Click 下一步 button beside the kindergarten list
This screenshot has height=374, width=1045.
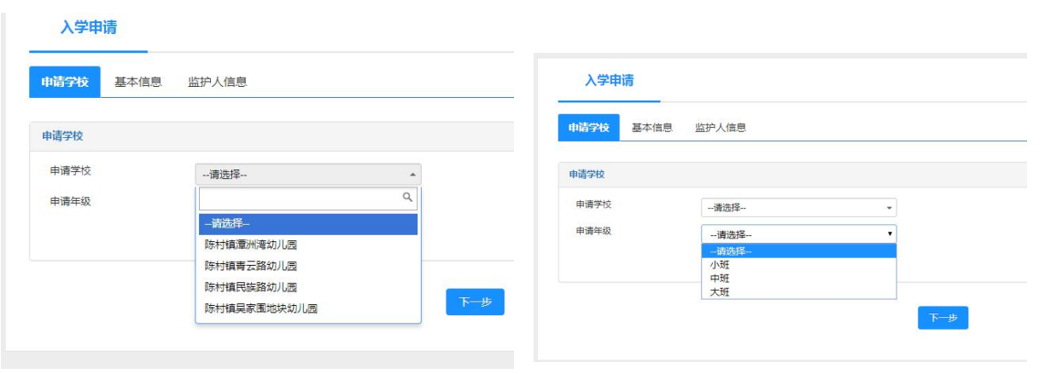475,302
